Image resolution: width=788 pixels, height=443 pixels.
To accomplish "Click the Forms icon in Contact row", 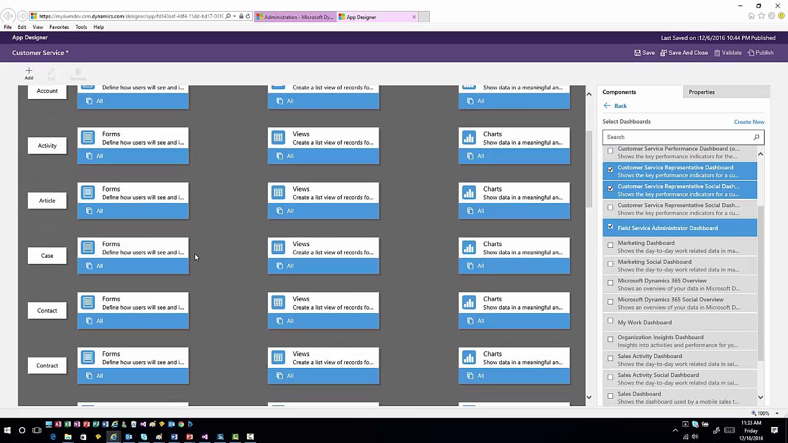I will (88, 303).
